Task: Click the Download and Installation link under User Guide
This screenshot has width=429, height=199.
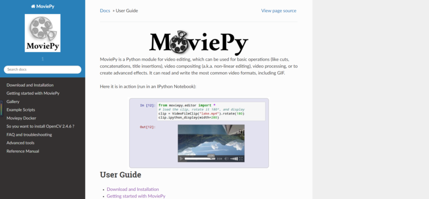Action: coord(133,189)
